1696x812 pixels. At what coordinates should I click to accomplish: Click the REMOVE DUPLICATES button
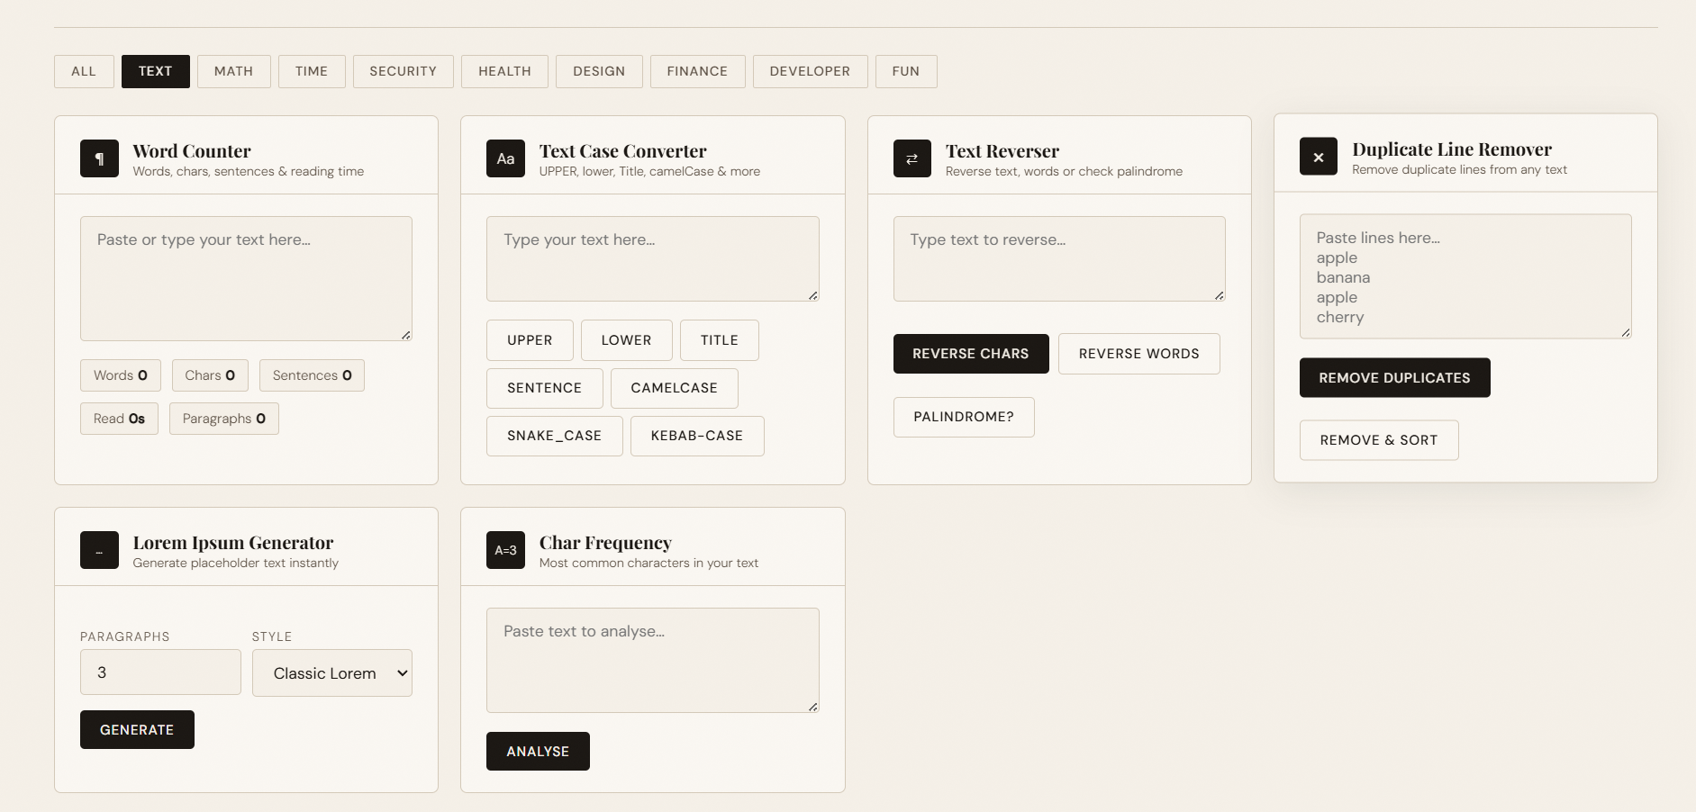[1393, 378]
